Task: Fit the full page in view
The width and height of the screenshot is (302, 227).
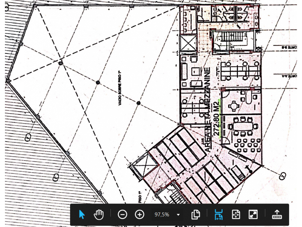Action: (x=236, y=214)
